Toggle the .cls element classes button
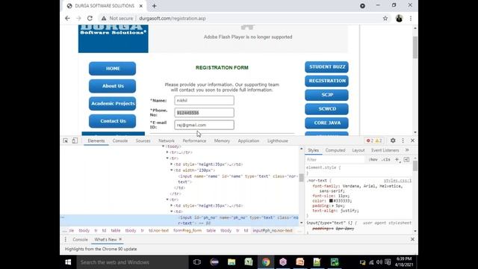 coord(386,159)
